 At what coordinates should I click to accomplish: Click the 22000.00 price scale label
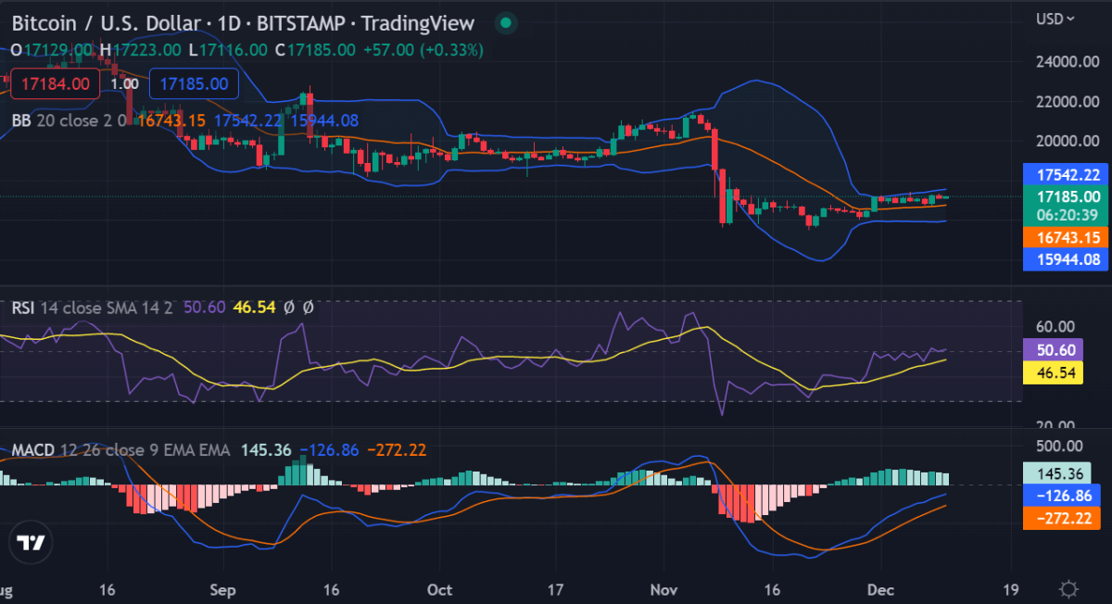coord(1068,101)
